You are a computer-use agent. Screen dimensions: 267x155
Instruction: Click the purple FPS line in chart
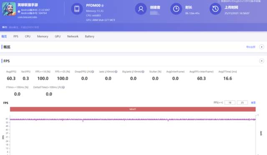(133, 120)
